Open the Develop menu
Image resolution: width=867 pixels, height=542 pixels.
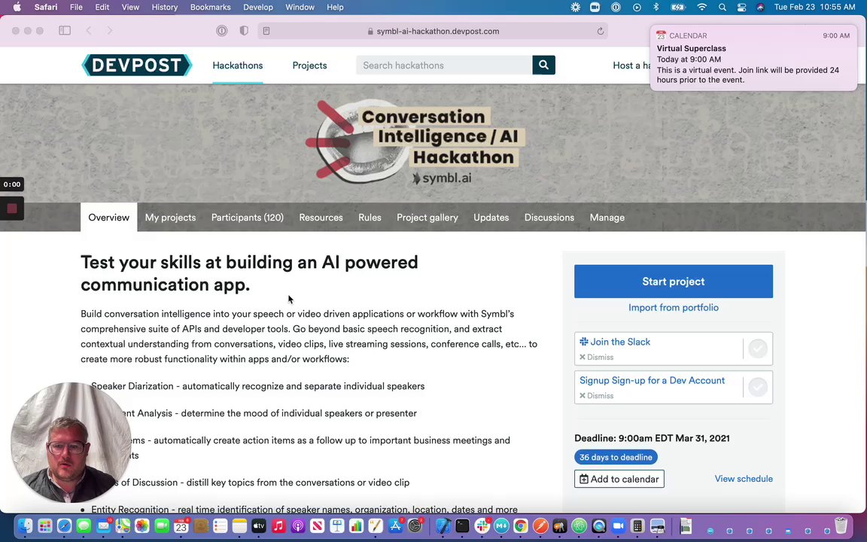(258, 8)
